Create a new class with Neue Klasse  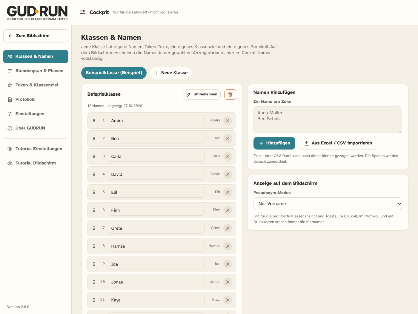[x=170, y=73]
